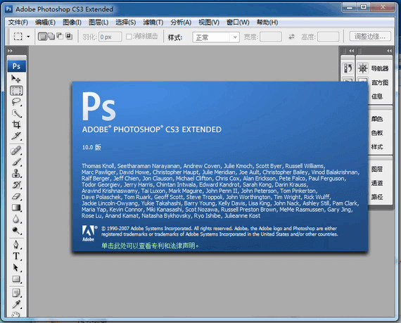Open the History panel icon

(348, 68)
